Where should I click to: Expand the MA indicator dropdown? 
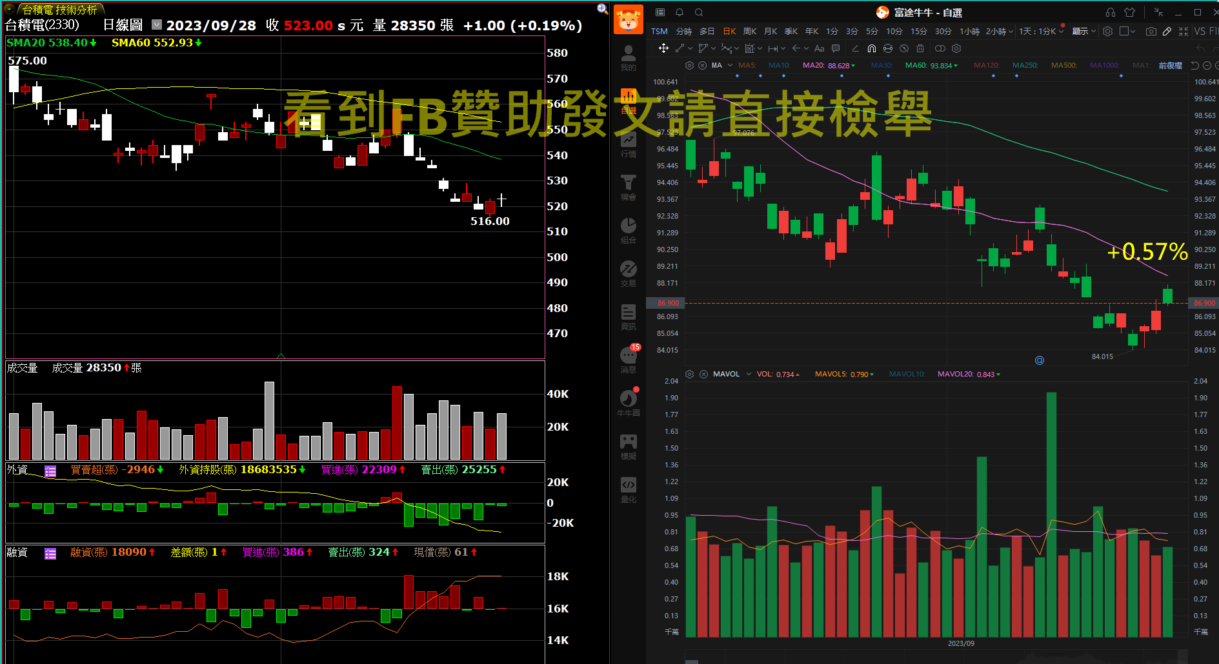coord(730,65)
